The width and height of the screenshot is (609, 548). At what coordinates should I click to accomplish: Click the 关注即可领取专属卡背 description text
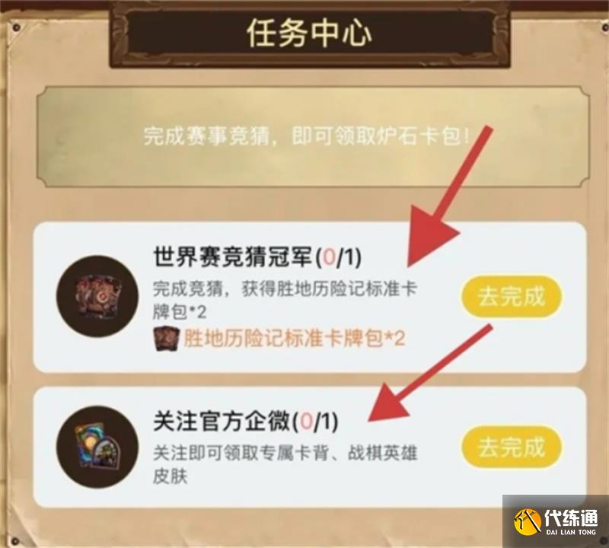point(285,464)
